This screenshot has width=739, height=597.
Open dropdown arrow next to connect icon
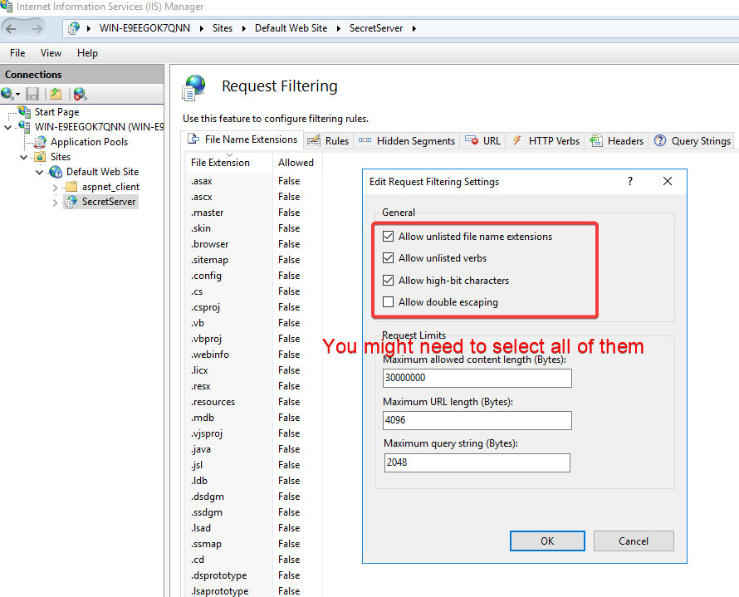18,94
